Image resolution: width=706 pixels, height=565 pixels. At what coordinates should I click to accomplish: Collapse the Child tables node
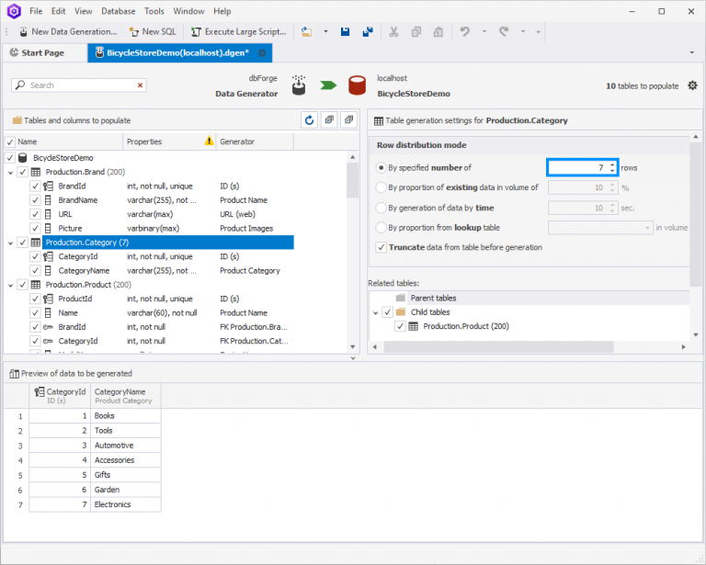375,312
